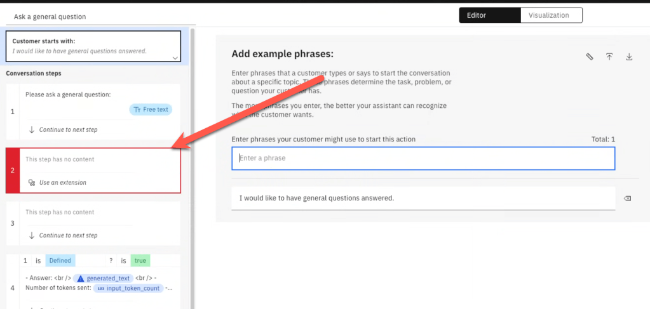The height and width of the screenshot is (309, 650).
Task: Expand the 'Customer starts with' chevron
Action: coord(175,58)
